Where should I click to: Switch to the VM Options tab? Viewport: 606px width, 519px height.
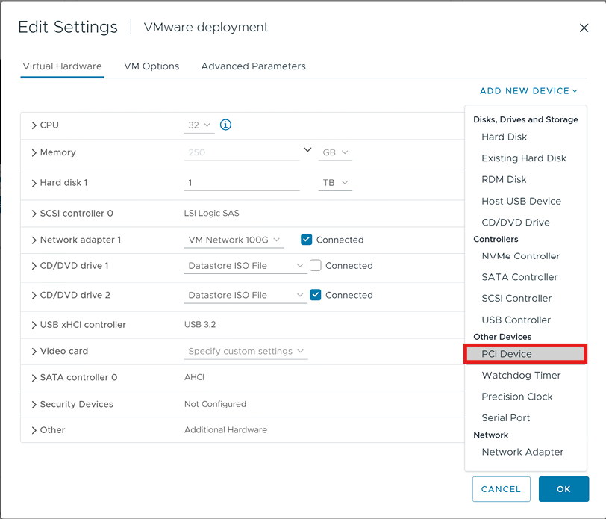point(151,66)
